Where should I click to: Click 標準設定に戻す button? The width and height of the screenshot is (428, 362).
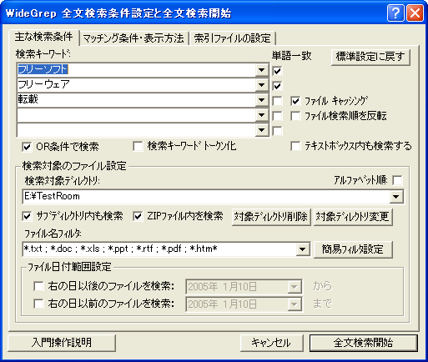coord(370,57)
